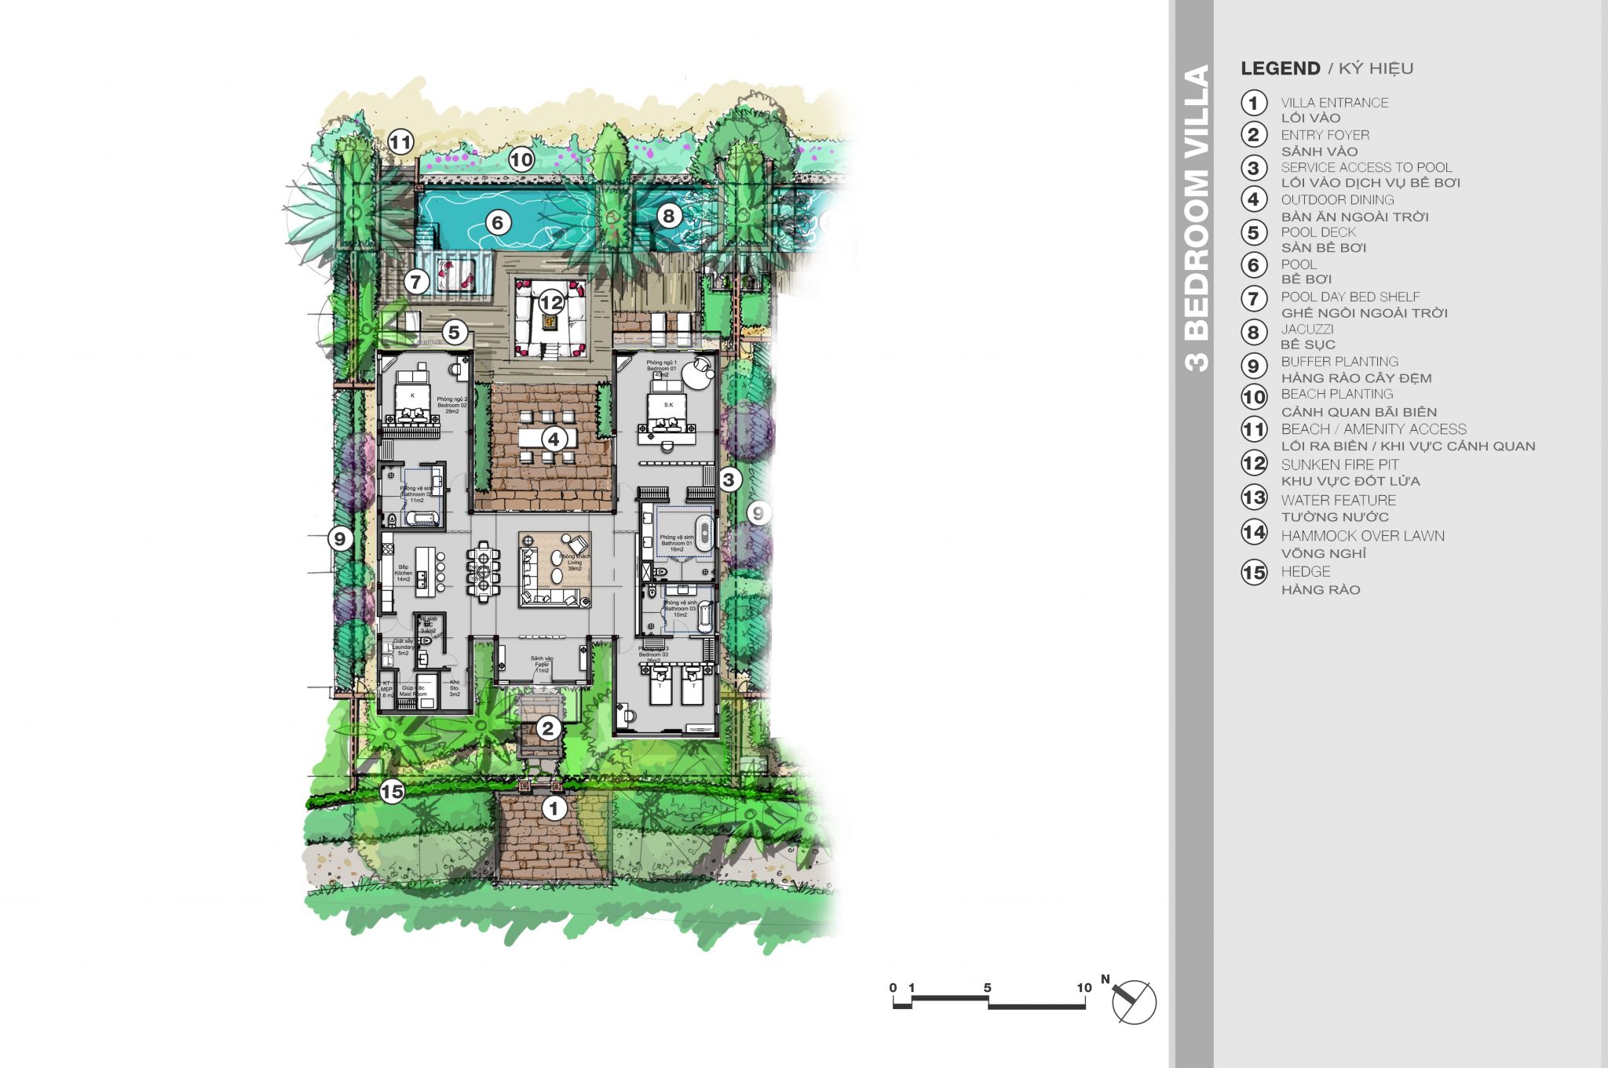The width and height of the screenshot is (1608, 1068).
Task: Select marker 15 on the hedge line
Action: coord(392,792)
